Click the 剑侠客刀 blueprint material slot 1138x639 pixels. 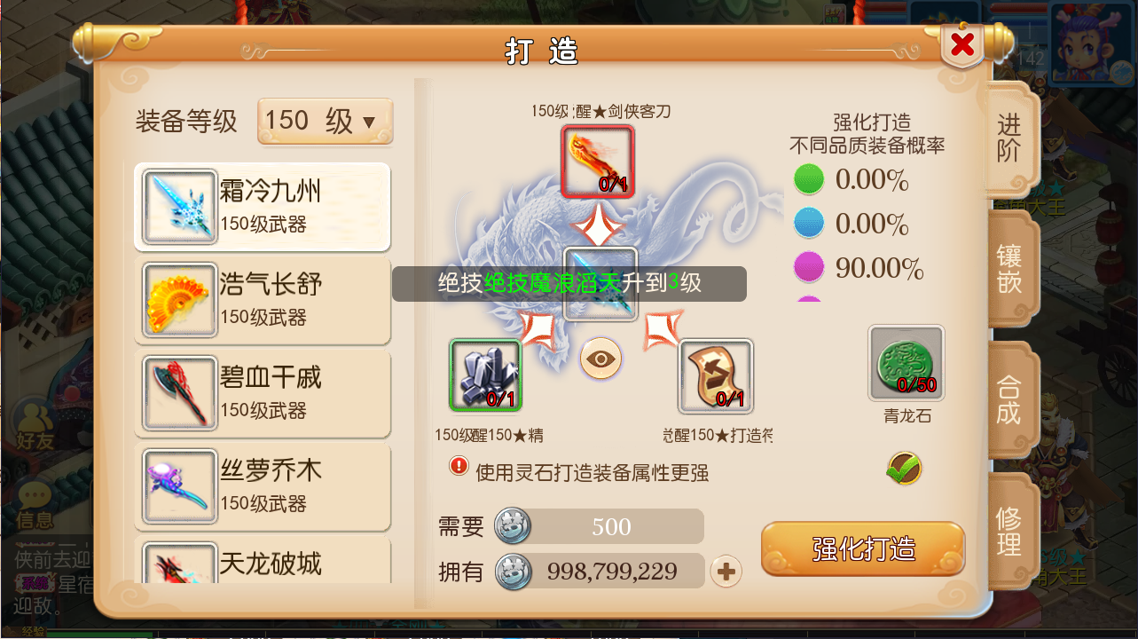598,161
